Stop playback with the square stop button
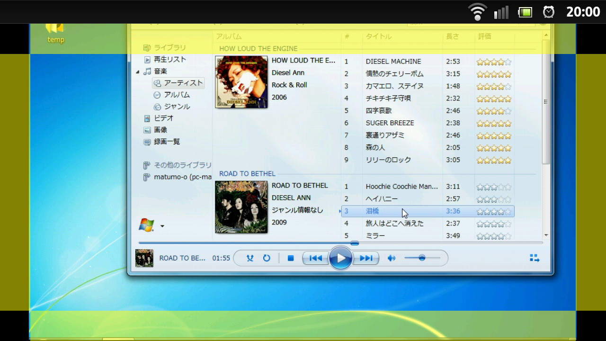Image resolution: width=606 pixels, height=341 pixels. coord(291,258)
